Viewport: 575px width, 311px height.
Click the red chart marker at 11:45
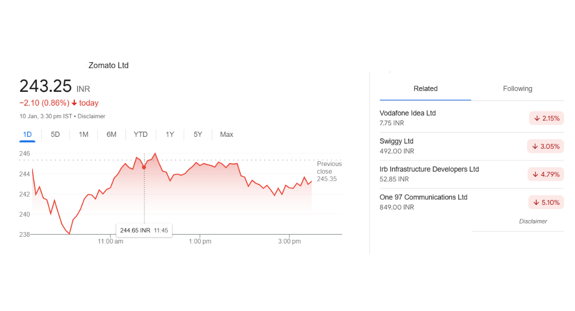pos(144,167)
